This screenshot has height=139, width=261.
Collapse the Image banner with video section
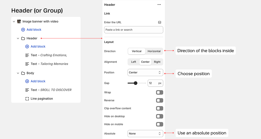[14, 22]
